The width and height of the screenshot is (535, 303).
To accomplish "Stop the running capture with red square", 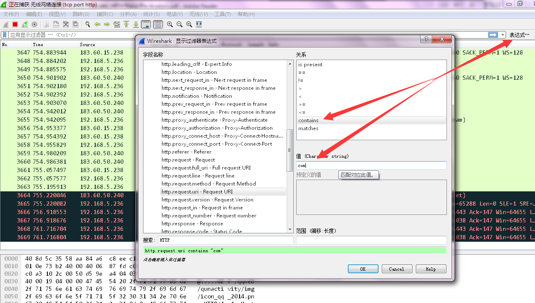I will (15, 24).
